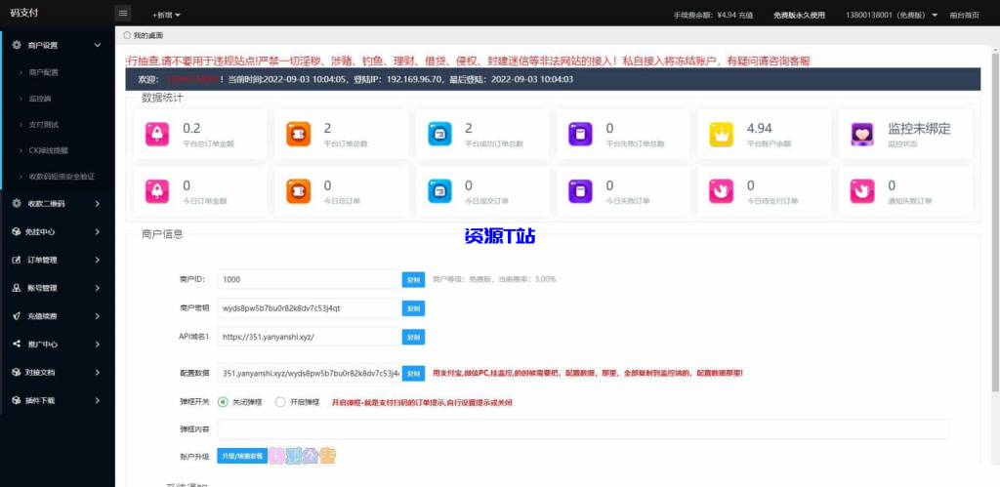Screen dimensions: 1000x487
Task: Click the 升级/续费套餐 button
Action: pos(242,457)
